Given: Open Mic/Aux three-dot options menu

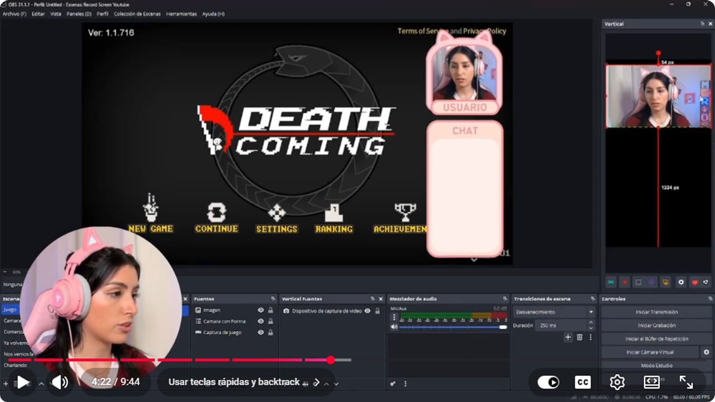Looking at the screenshot, I should (x=394, y=317).
